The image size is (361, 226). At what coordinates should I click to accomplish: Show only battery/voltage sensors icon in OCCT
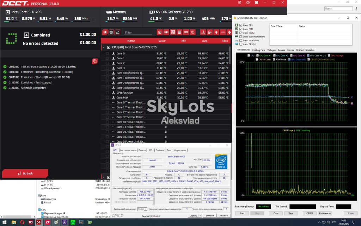[209, 32]
